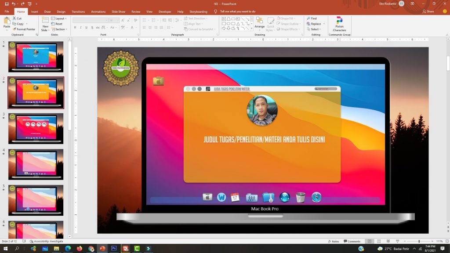Expand the Section dropdown
This screenshot has height=253, width=450.
point(59,29)
